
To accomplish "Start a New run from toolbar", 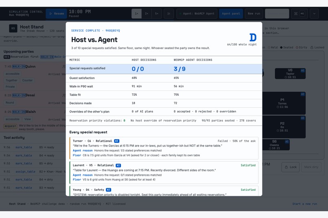I will click(254, 13).
